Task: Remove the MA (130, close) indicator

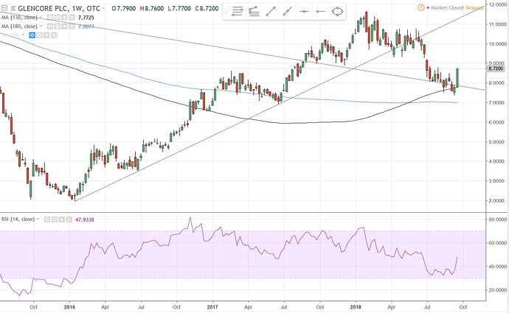Action: click(72, 15)
